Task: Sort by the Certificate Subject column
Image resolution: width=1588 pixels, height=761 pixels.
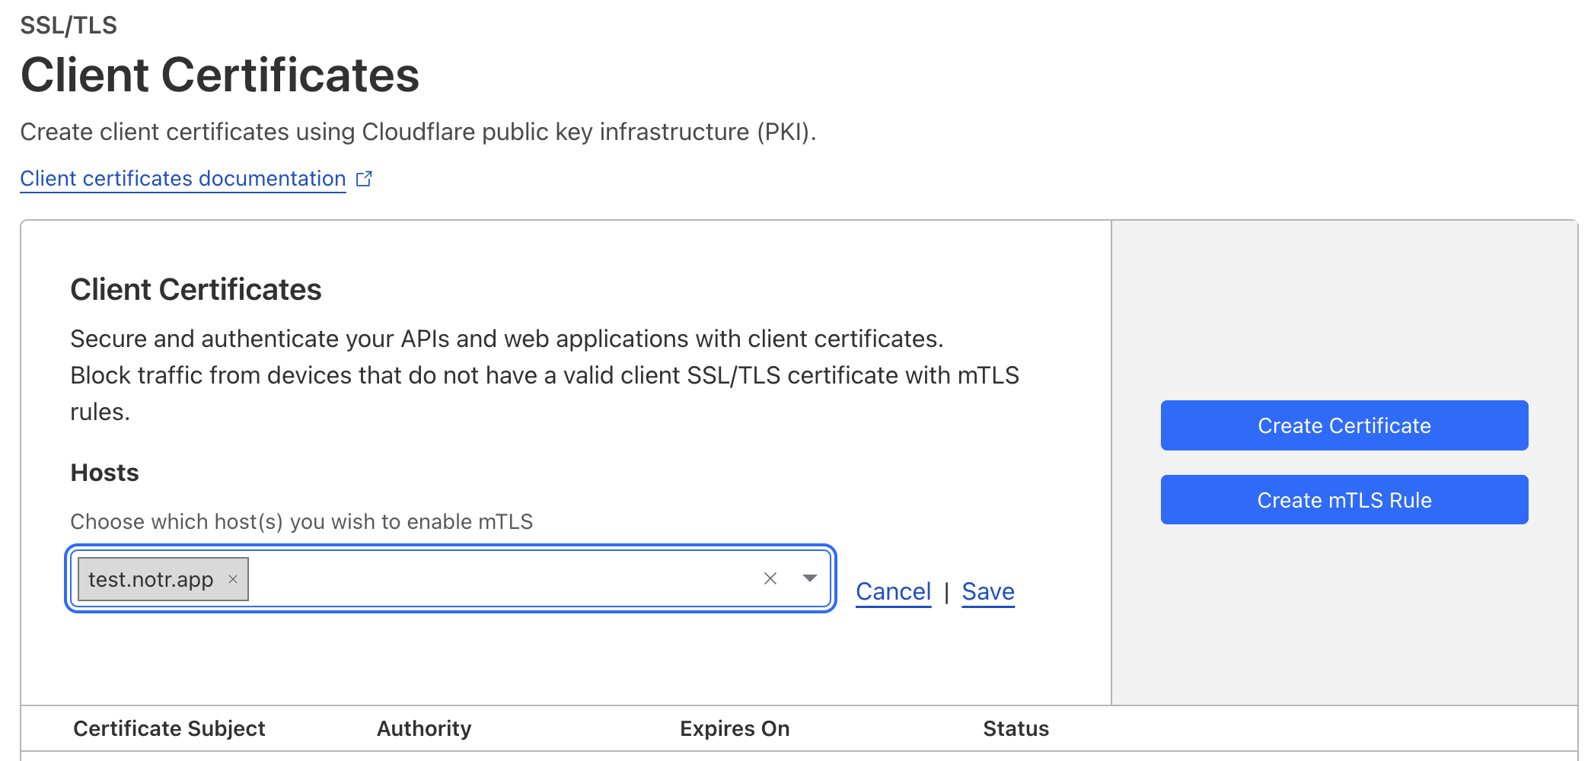Action: coord(169,728)
